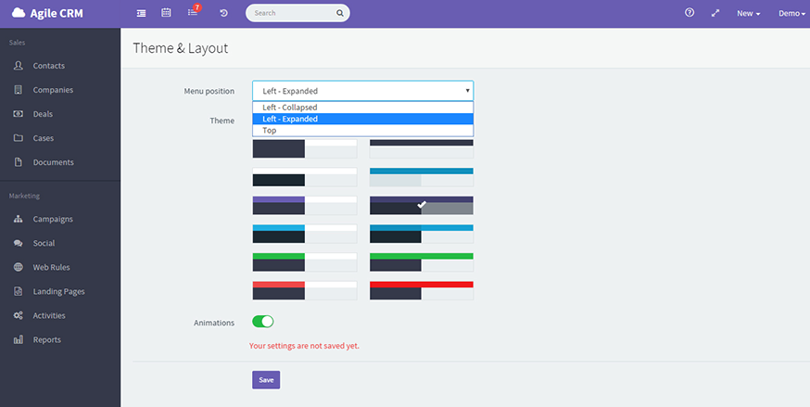Click the Agile CRM cloud logo

pyautogui.click(x=19, y=13)
